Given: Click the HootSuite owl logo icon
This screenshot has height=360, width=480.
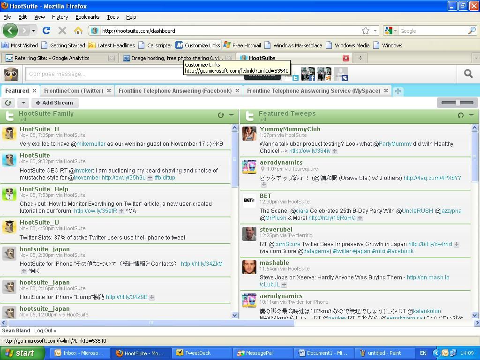Looking at the screenshot, I should [x=11, y=74].
